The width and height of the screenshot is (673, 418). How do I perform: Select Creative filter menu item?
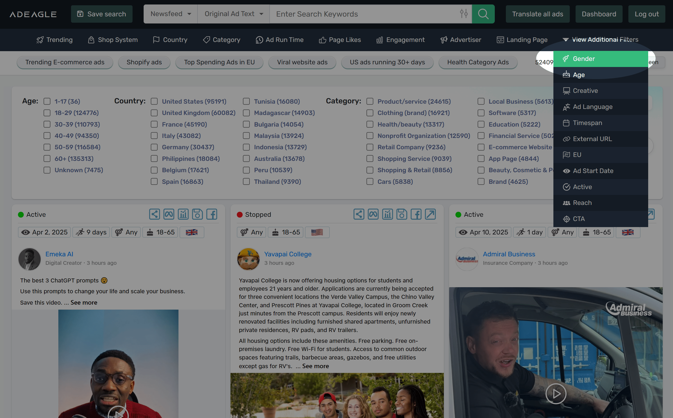(x=600, y=91)
